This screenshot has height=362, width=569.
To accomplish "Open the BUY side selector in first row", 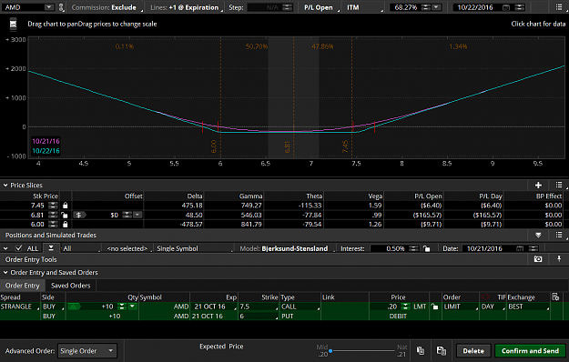I will point(53,307).
